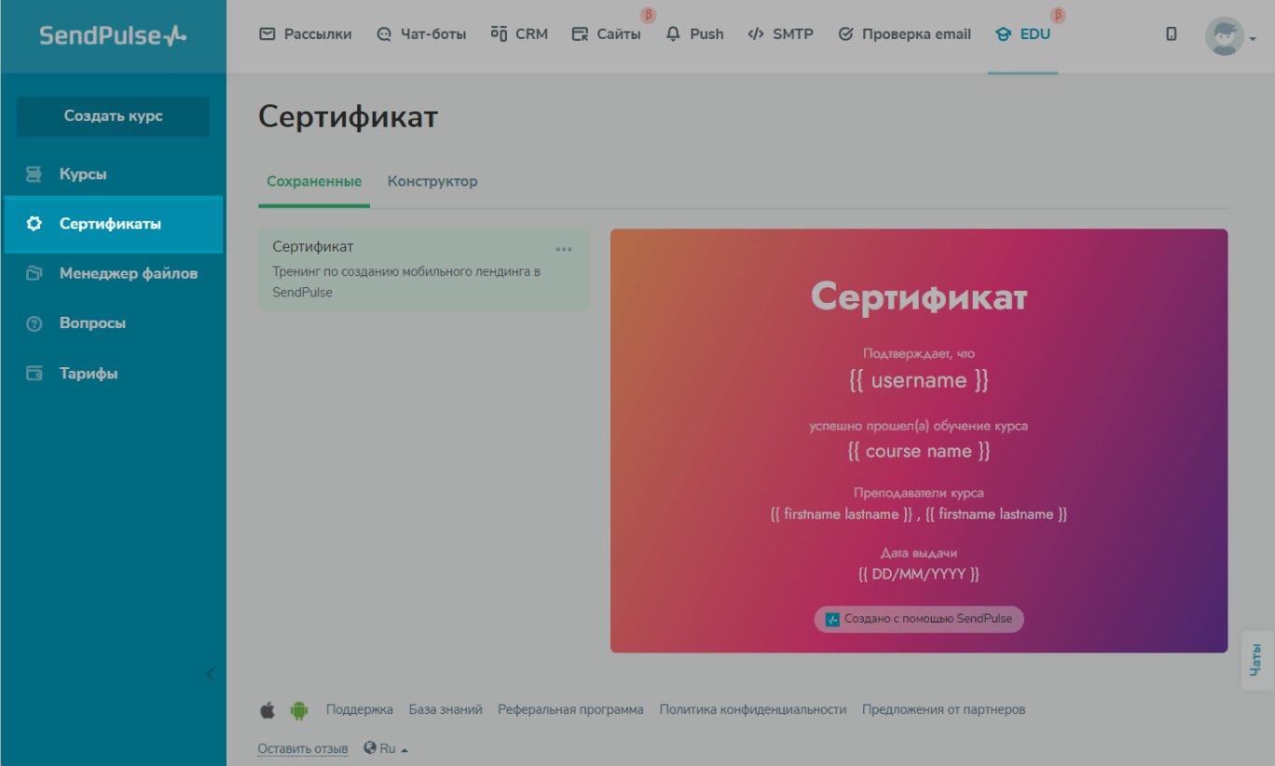This screenshot has height=766, width=1275.
Task: Open Политика конфиденциальности link
Action: click(x=753, y=710)
